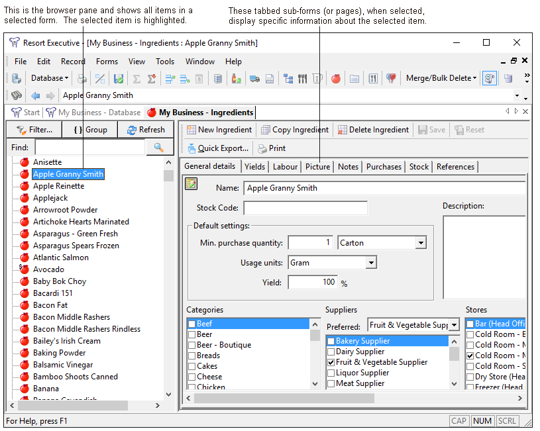
Task: Click the framed menu cutlery icon
Action: (x=372, y=79)
